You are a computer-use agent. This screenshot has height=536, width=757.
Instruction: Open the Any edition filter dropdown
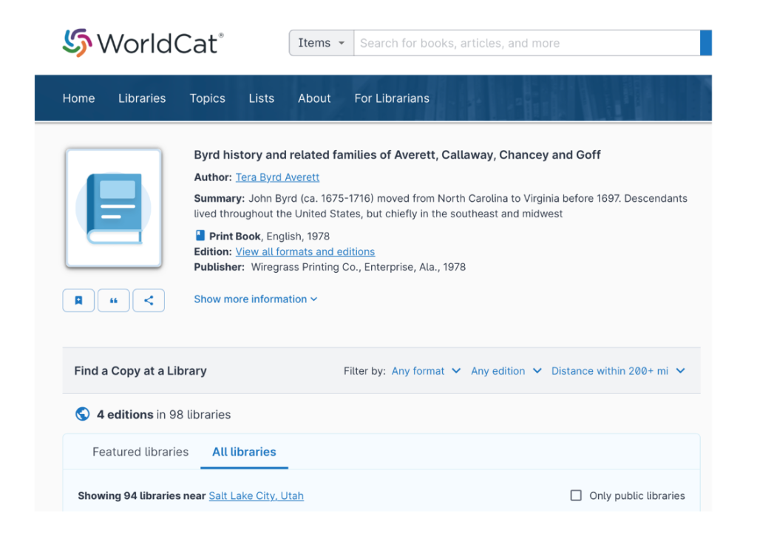(x=506, y=371)
